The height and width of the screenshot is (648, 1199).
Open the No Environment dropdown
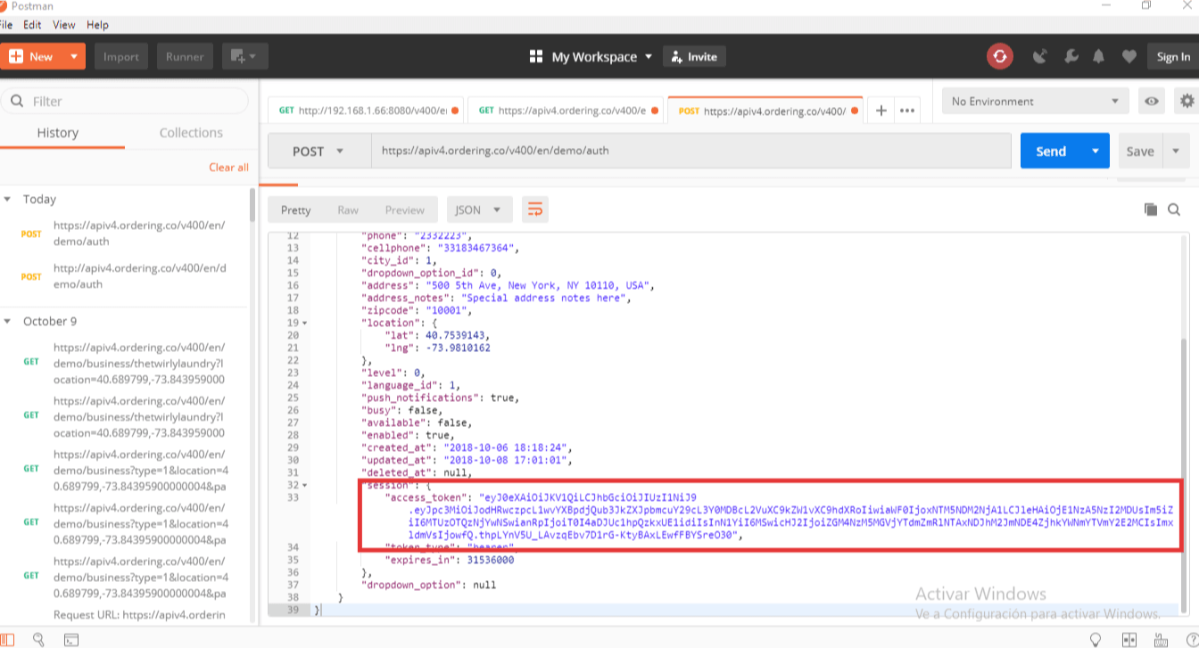(x=1035, y=101)
